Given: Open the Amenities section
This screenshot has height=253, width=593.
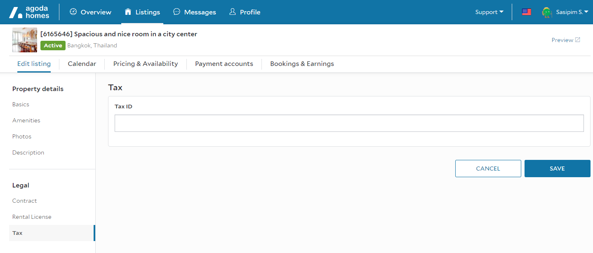Looking at the screenshot, I should point(26,120).
